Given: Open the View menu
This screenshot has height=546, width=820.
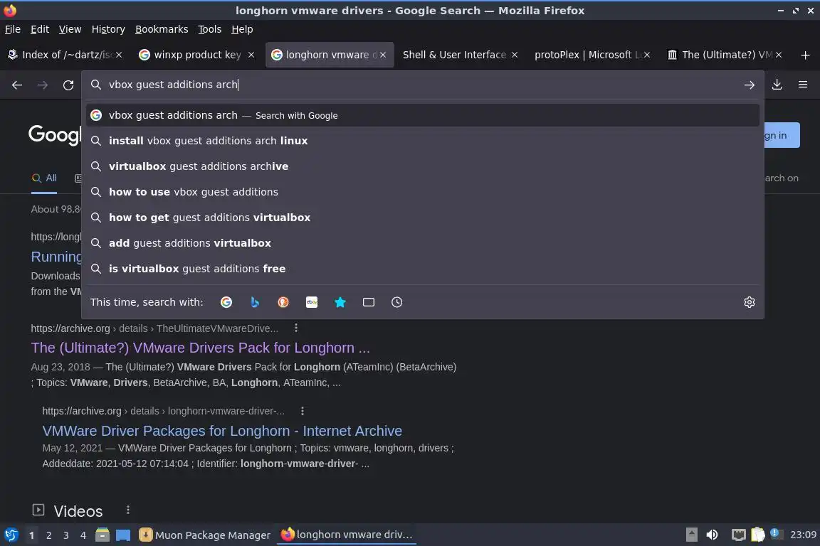Looking at the screenshot, I should pyautogui.click(x=70, y=29).
